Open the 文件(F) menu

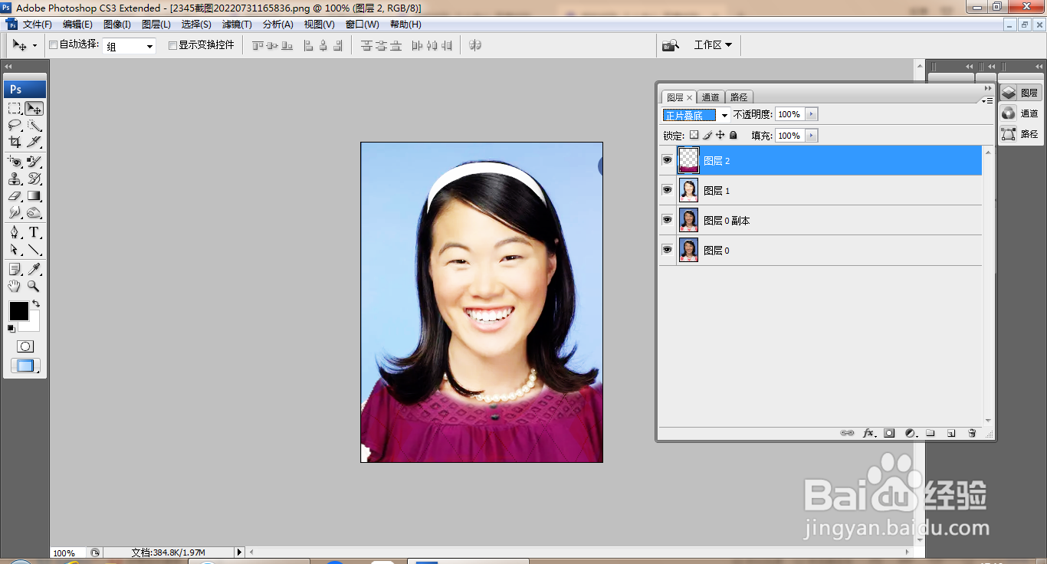(x=37, y=25)
